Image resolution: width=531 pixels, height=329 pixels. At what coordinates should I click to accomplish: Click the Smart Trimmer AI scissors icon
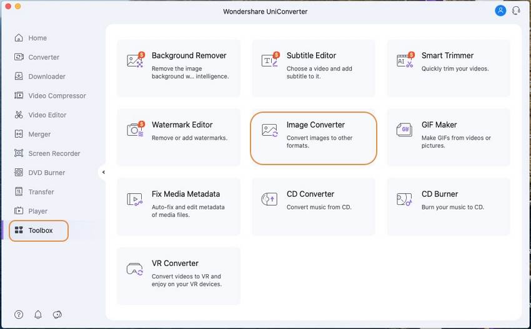405,60
